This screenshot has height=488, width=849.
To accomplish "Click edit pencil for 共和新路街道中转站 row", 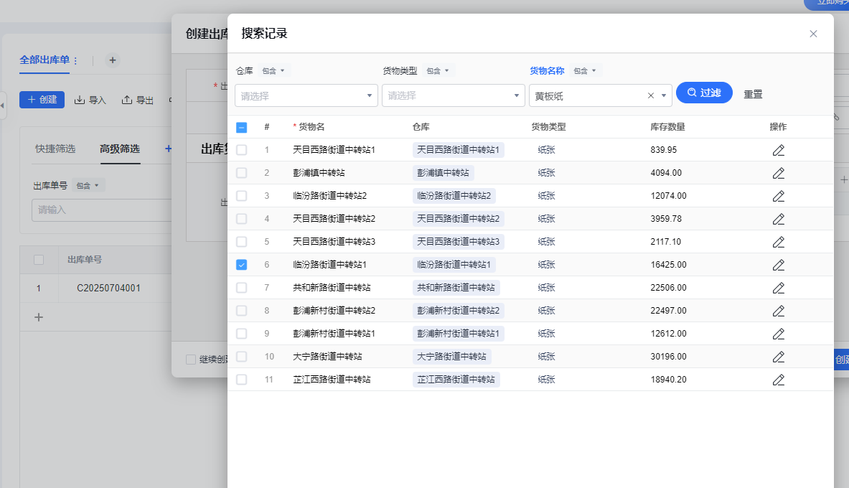I will tap(778, 288).
